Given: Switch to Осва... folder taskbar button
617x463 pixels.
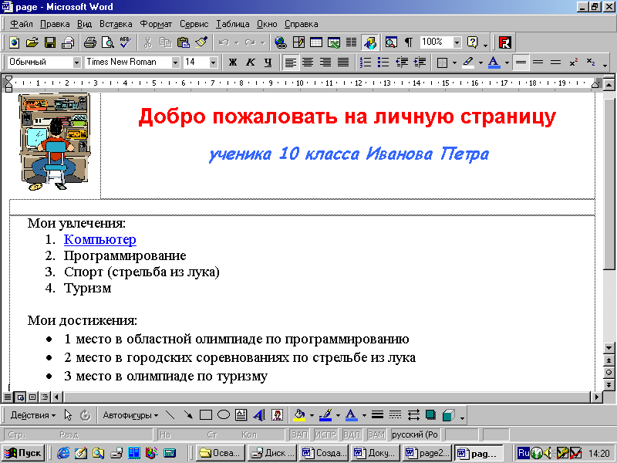Looking at the screenshot, I should coord(221,453).
